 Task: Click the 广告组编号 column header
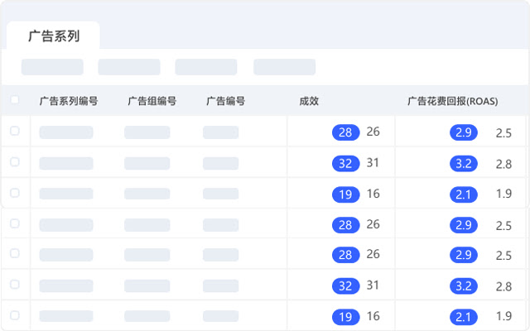click(152, 101)
